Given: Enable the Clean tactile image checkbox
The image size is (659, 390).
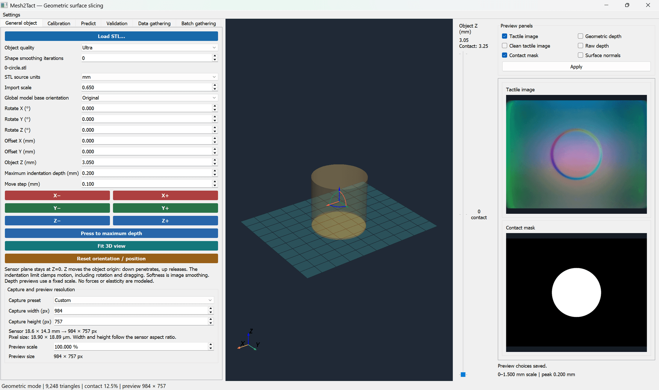Looking at the screenshot, I should pos(505,46).
